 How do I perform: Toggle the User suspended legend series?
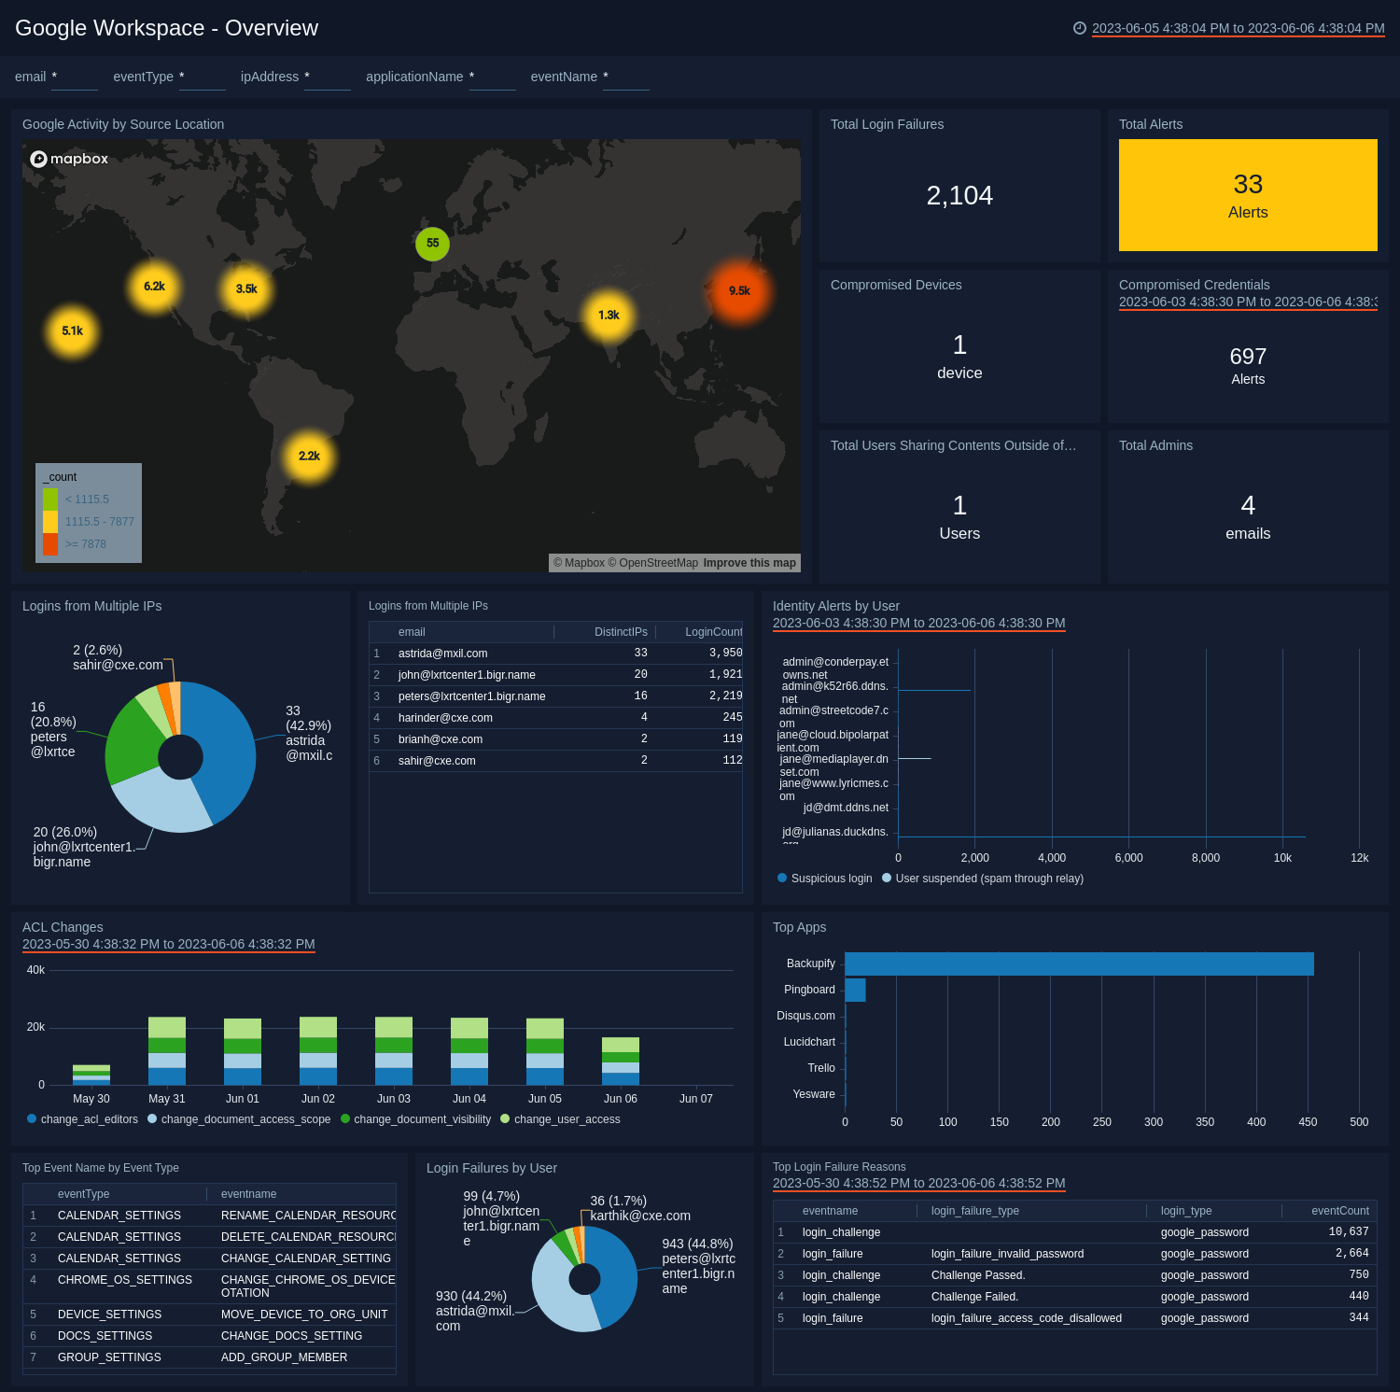click(x=985, y=879)
